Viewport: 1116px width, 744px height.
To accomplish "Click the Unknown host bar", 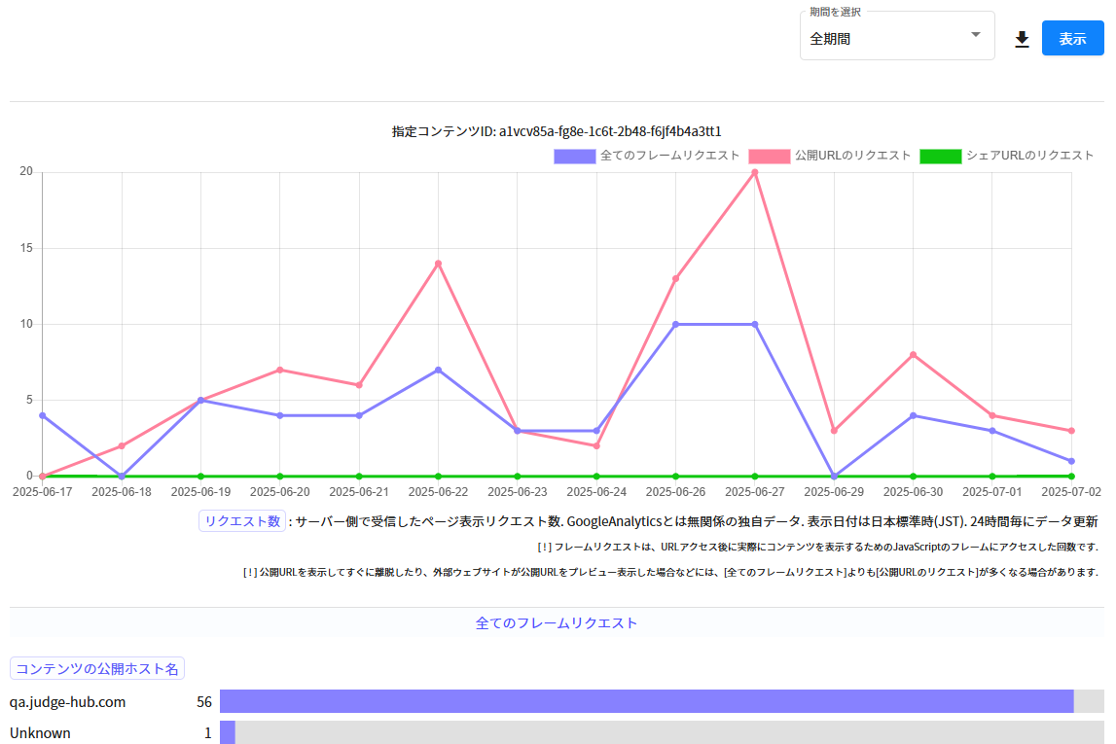I will [662, 732].
